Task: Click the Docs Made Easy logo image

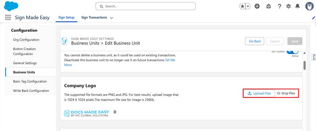Action: tap(86, 113)
